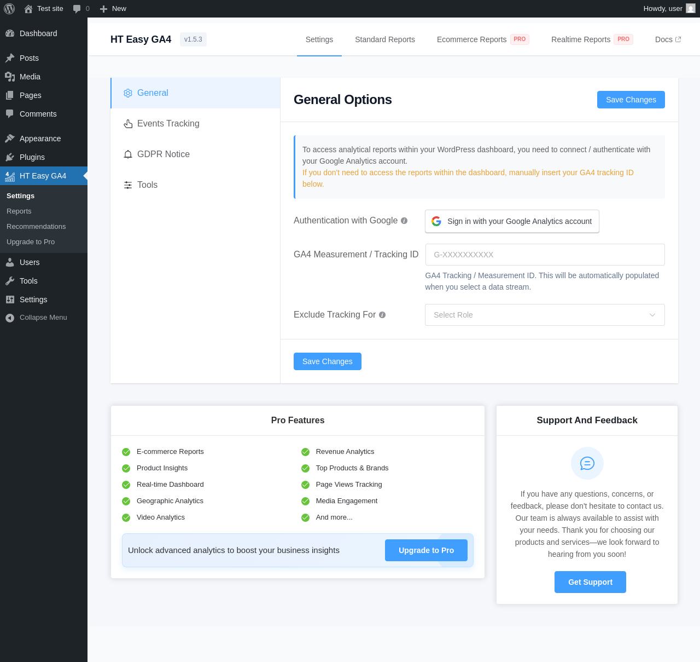Click the Tools sliders icon in plugin panel

point(128,185)
